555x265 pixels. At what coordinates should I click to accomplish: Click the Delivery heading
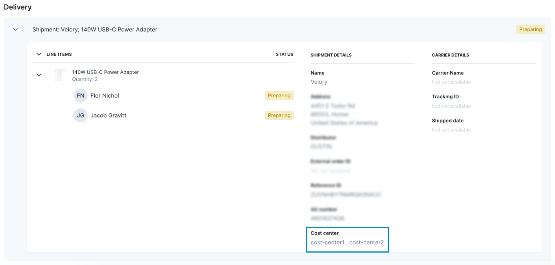[x=18, y=7]
